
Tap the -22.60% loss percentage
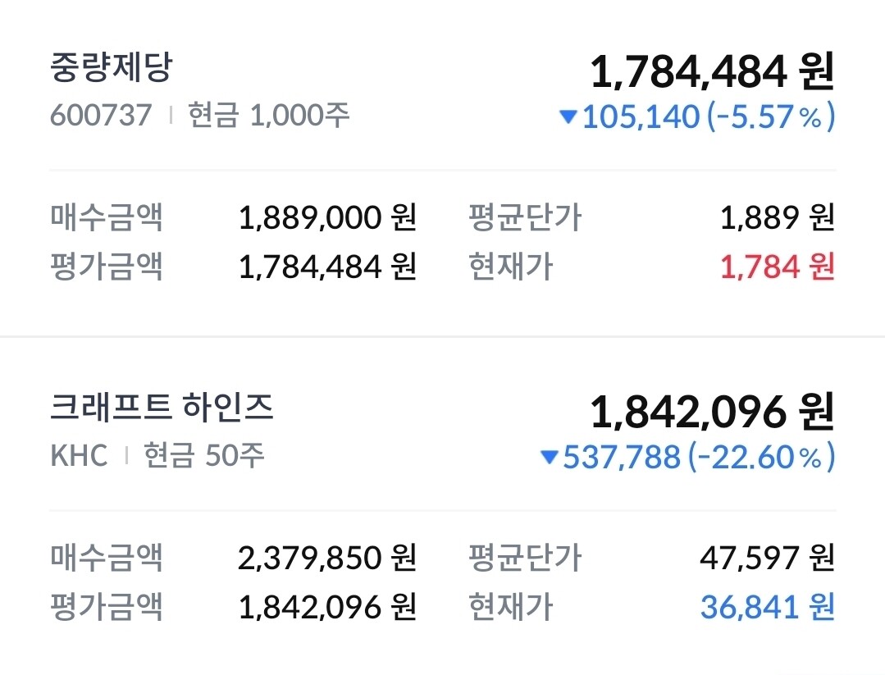coord(761,457)
